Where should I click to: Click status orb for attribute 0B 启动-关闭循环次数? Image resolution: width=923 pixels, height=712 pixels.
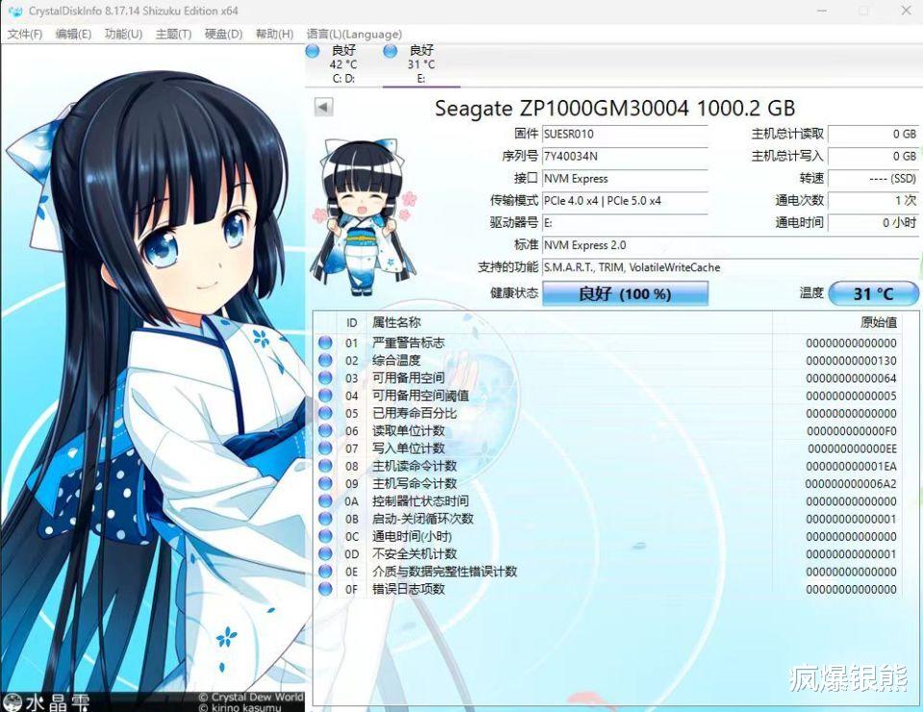coord(325,519)
